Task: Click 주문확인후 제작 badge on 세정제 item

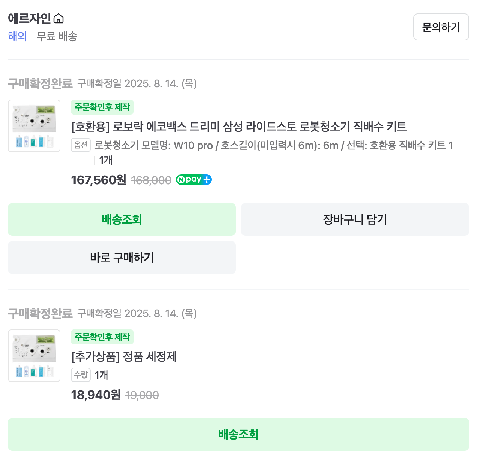Action: point(102,337)
